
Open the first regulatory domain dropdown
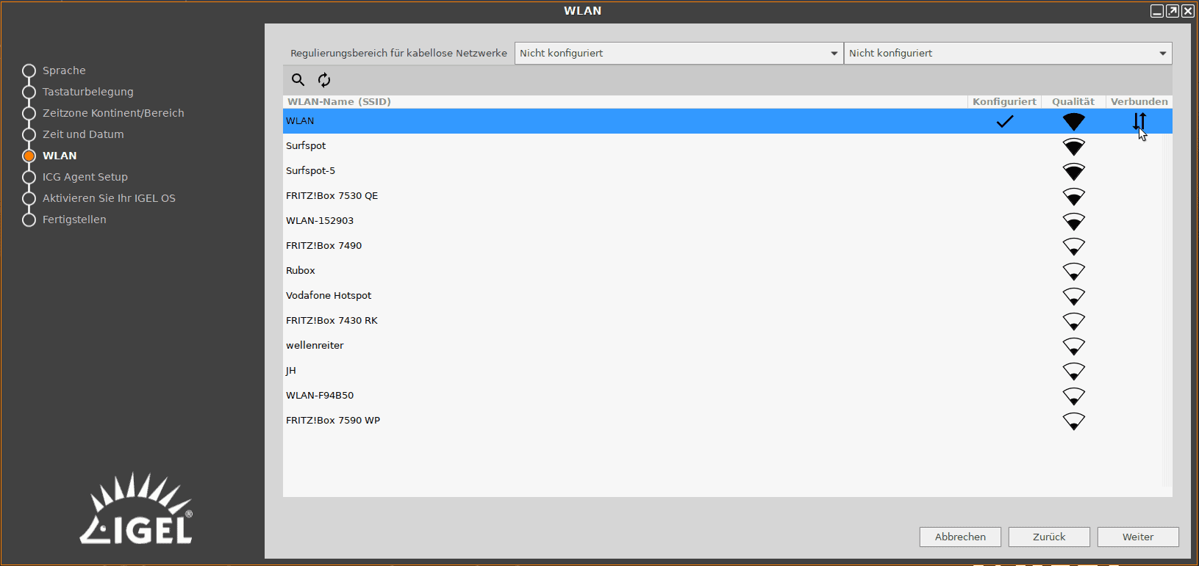(678, 53)
